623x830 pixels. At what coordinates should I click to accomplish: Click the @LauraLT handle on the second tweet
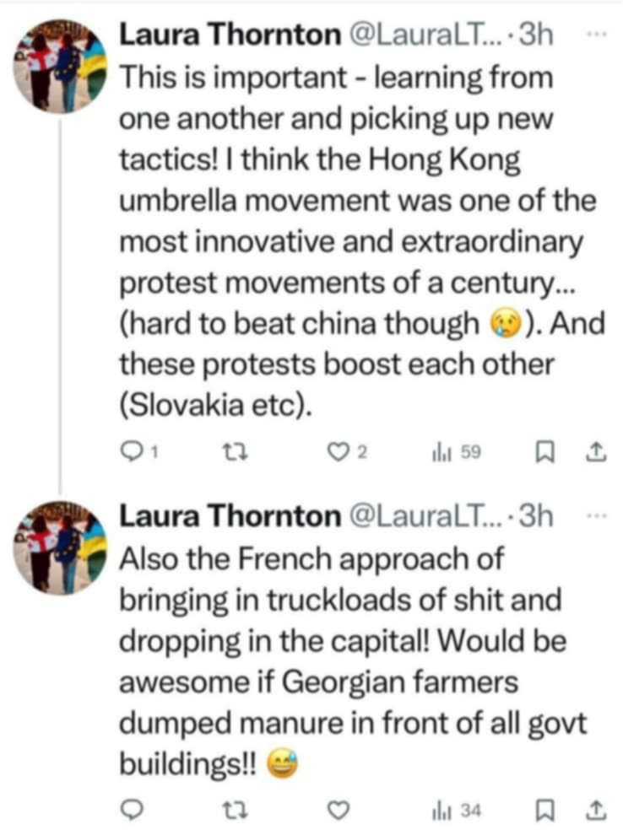coord(425,516)
